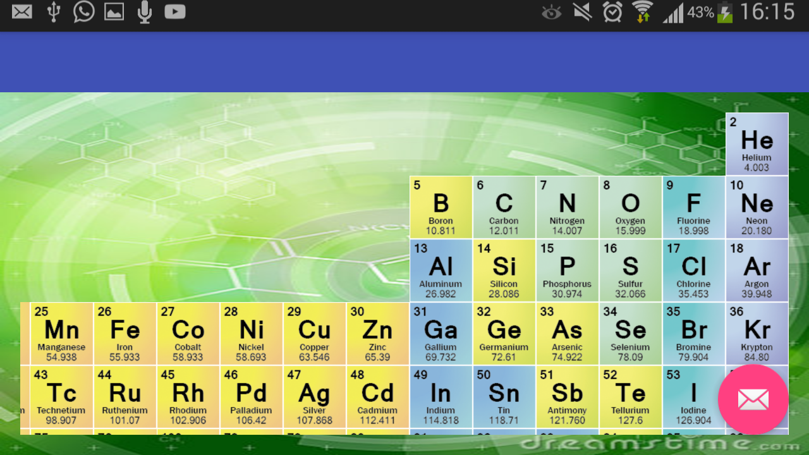
Task: Select the Neon element tile
Action: pos(757,207)
